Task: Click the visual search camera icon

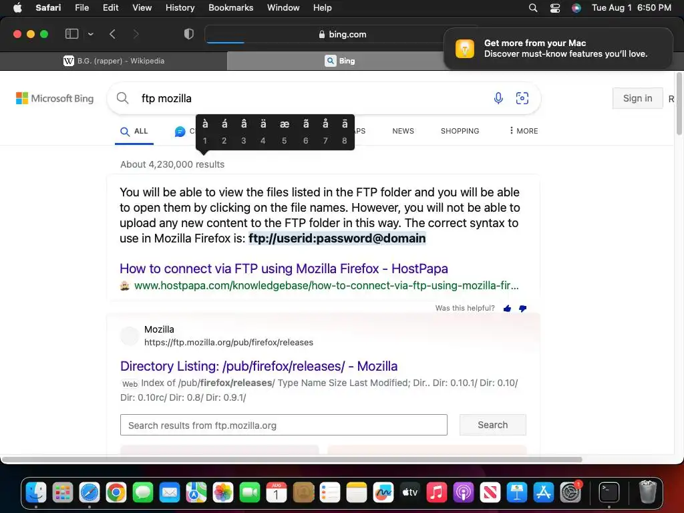Action: [522, 98]
